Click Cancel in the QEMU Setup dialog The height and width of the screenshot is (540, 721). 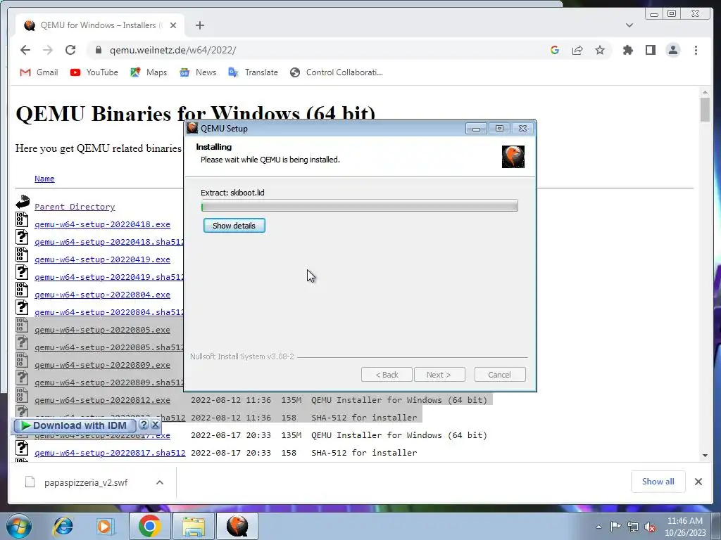point(500,375)
